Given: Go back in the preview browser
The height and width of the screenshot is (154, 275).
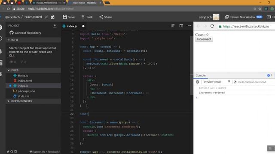Looking at the screenshot, I should pos(198,26).
